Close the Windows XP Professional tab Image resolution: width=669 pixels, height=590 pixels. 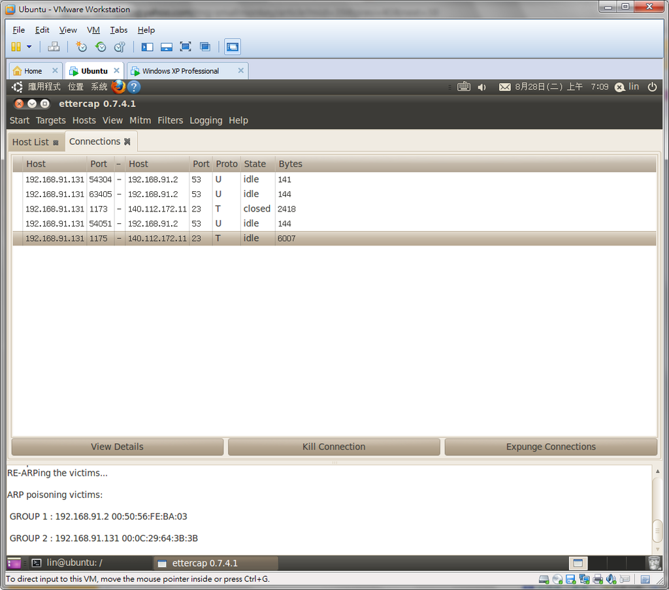tap(240, 70)
